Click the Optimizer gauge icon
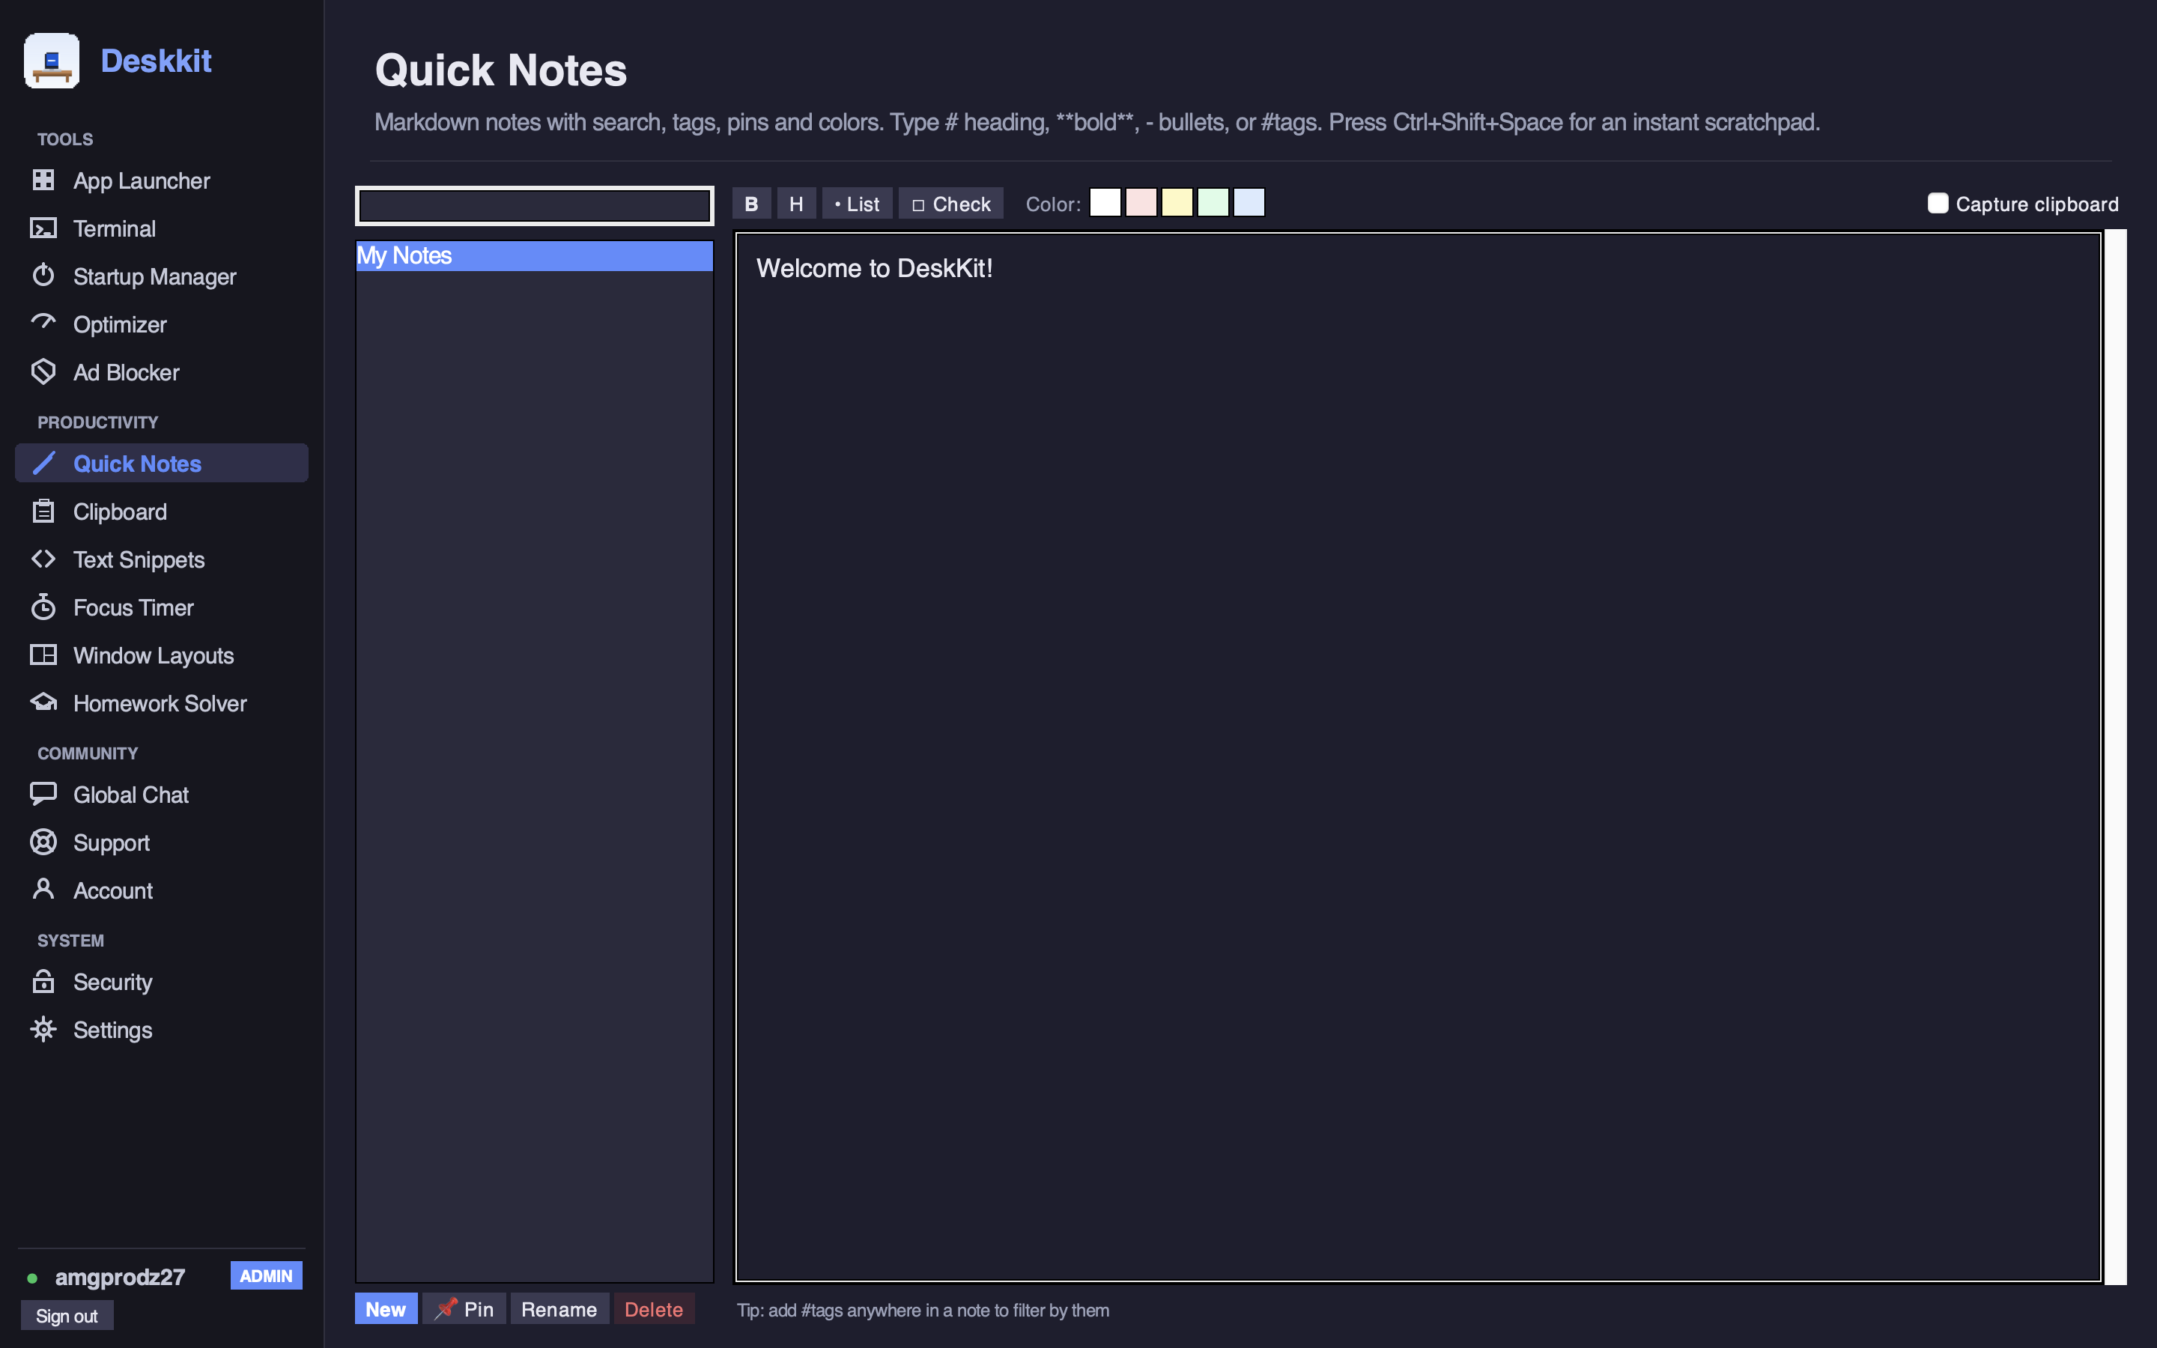This screenshot has height=1348, width=2157. point(43,323)
